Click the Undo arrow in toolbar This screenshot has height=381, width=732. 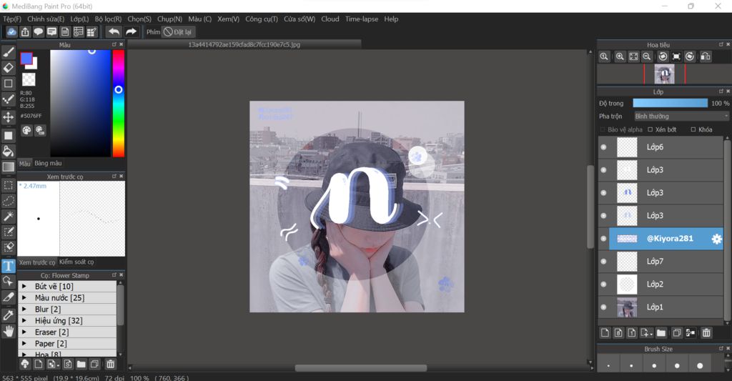click(x=114, y=31)
